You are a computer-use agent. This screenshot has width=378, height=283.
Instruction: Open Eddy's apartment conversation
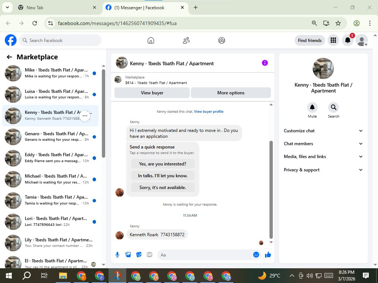(x=51, y=158)
